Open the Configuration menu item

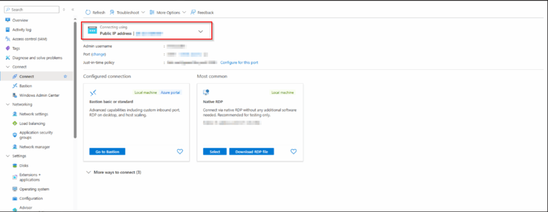[x=31, y=199]
